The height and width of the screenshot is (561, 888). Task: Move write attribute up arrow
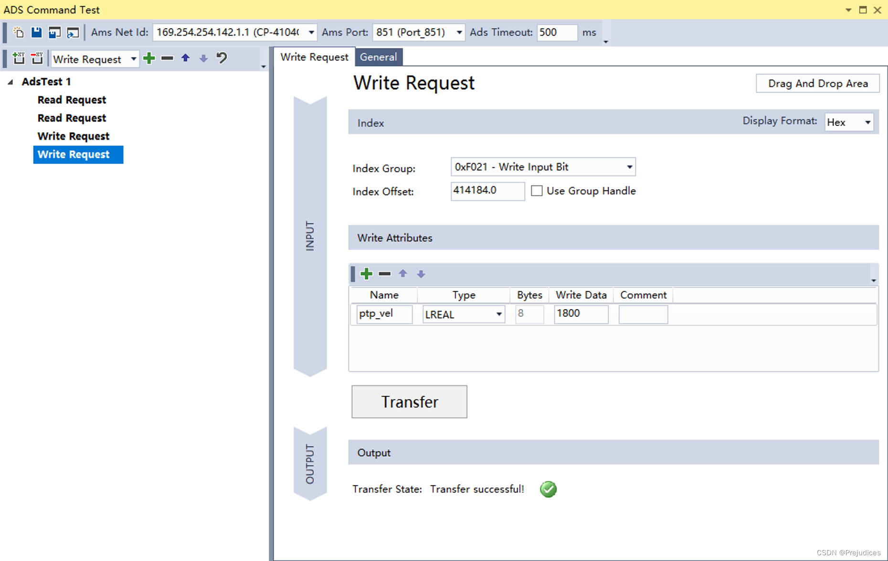coord(402,273)
